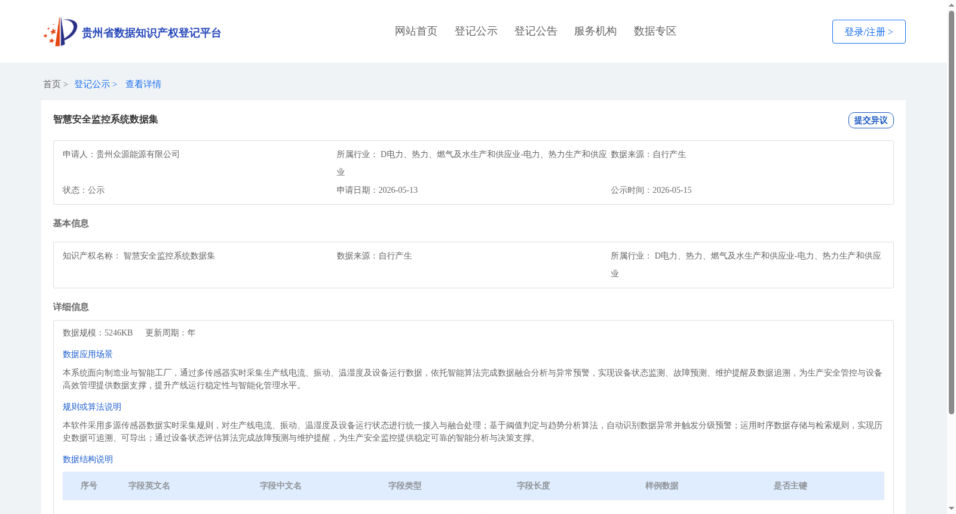The height and width of the screenshot is (514, 956).
Task: Click the 样例数据 column header
Action: pyautogui.click(x=662, y=486)
